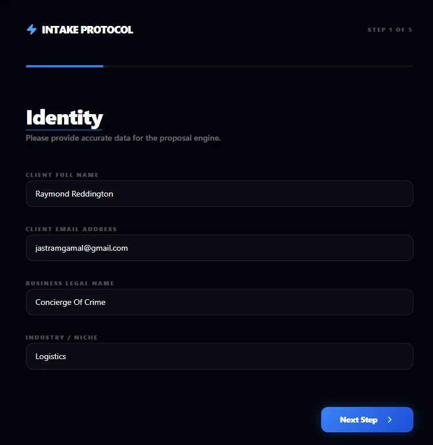The height and width of the screenshot is (445, 433).
Task: Click the proposal engine subtitle text
Action: [x=123, y=138]
